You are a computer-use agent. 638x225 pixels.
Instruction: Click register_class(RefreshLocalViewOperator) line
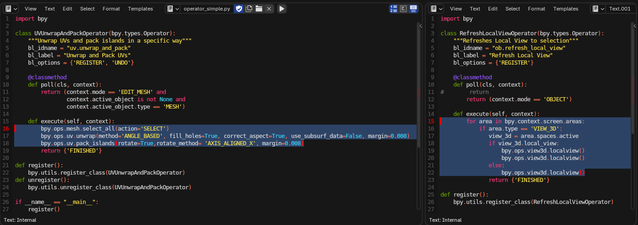(533, 202)
